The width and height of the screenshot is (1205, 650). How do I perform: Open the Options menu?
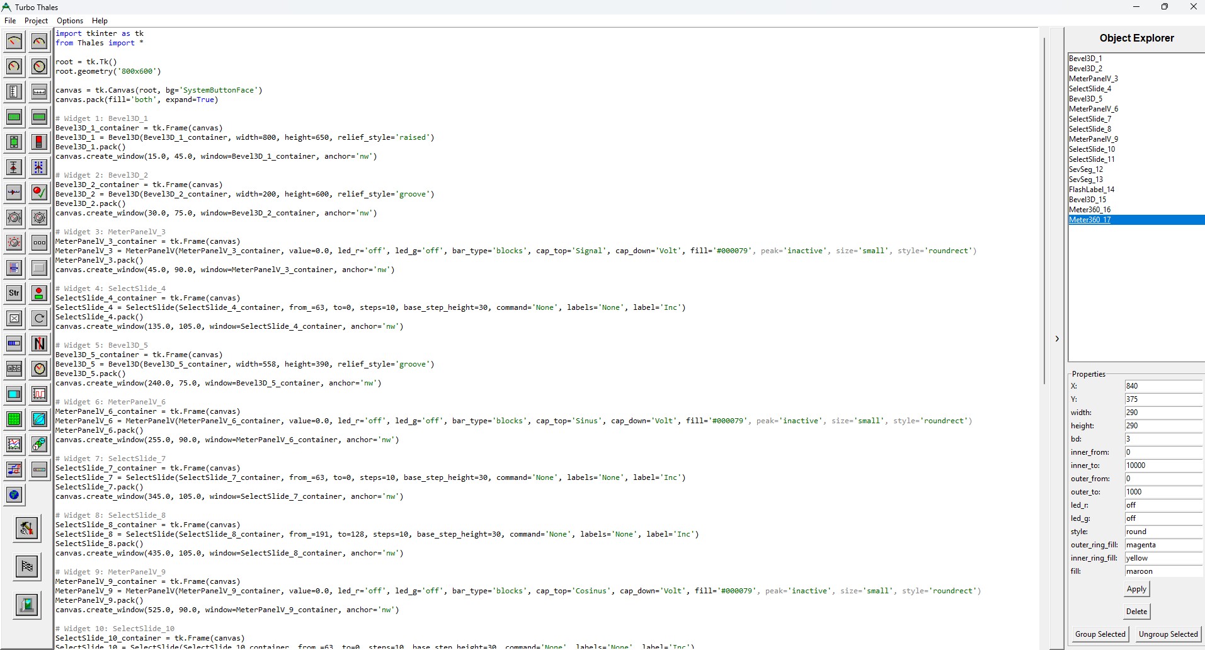pos(69,20)
